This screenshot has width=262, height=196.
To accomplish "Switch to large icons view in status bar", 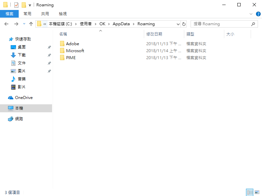I will (x=257, y=192).
